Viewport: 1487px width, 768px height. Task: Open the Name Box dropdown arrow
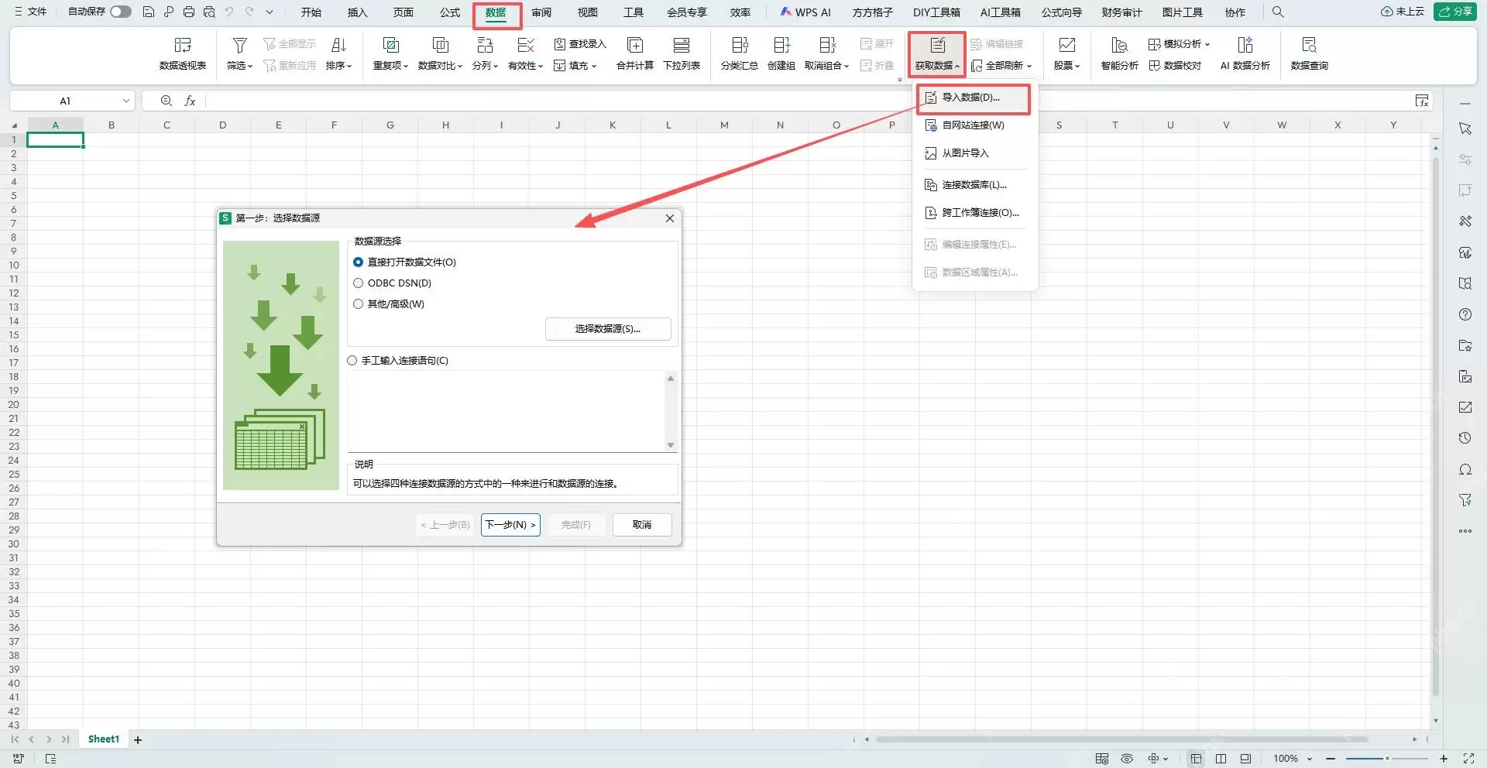pos(125,101)
